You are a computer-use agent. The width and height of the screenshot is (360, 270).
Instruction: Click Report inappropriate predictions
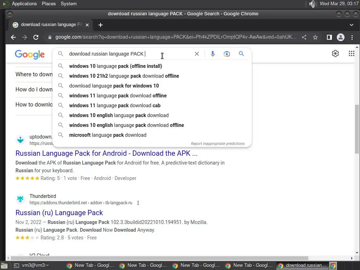click(x=217, y=143)
